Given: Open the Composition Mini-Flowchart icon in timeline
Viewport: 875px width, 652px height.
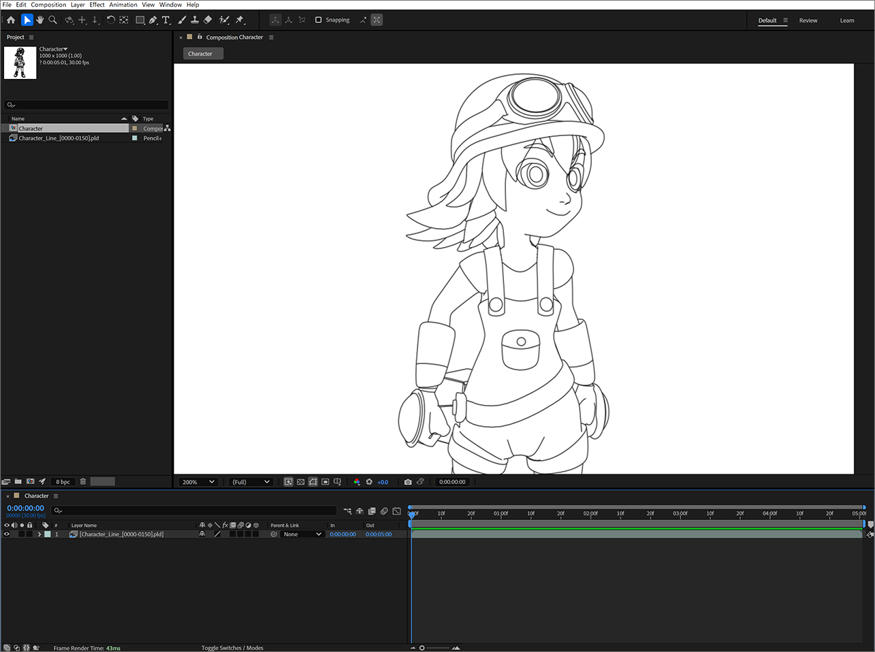Looking at the screenshot, I should (x=347, y=511).
